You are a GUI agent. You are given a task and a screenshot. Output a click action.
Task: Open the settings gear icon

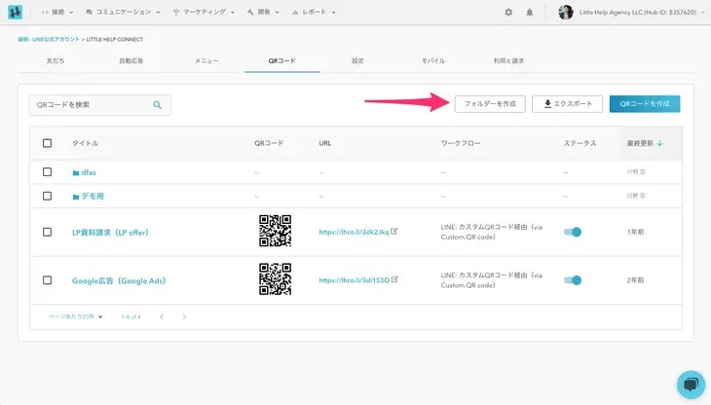[508, 13]
